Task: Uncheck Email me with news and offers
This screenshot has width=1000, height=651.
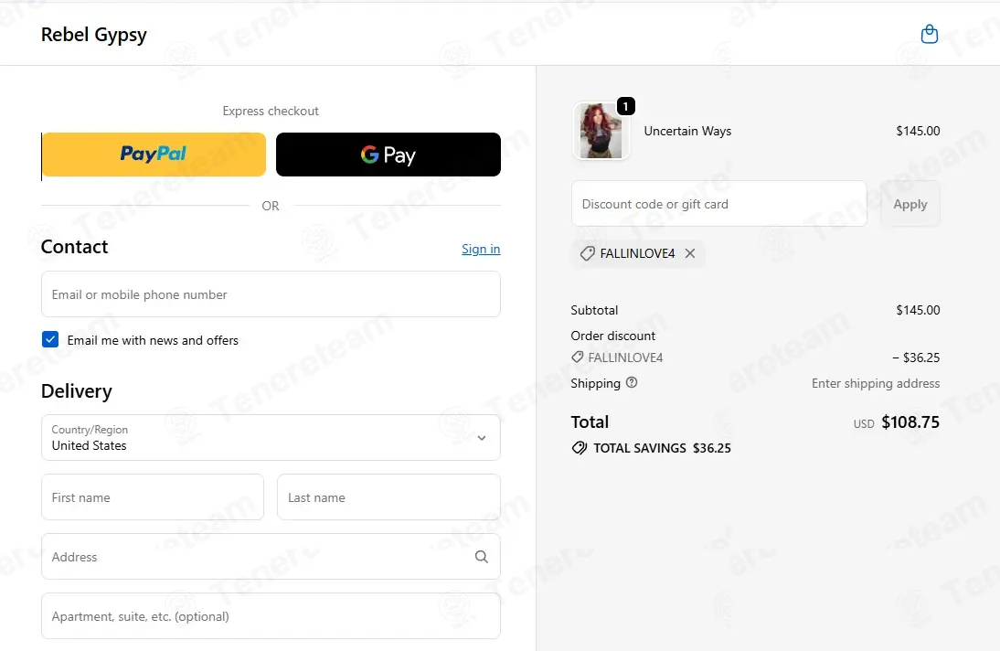Action: [x=50, y=339]
